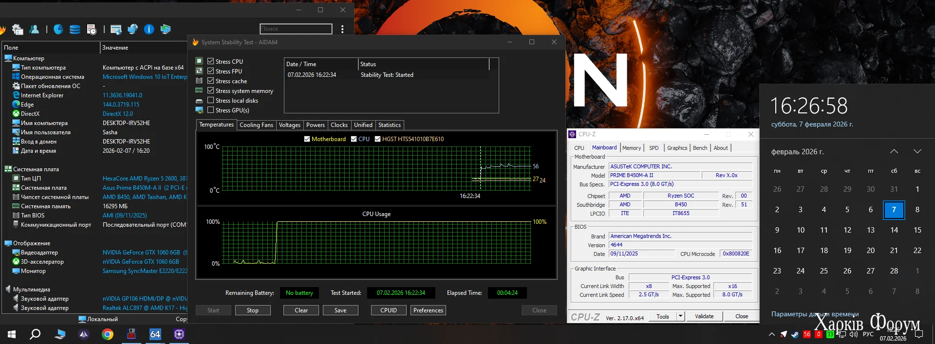Show hidden system tray icons
Screen dimensions: 935x344
[771, 334]
